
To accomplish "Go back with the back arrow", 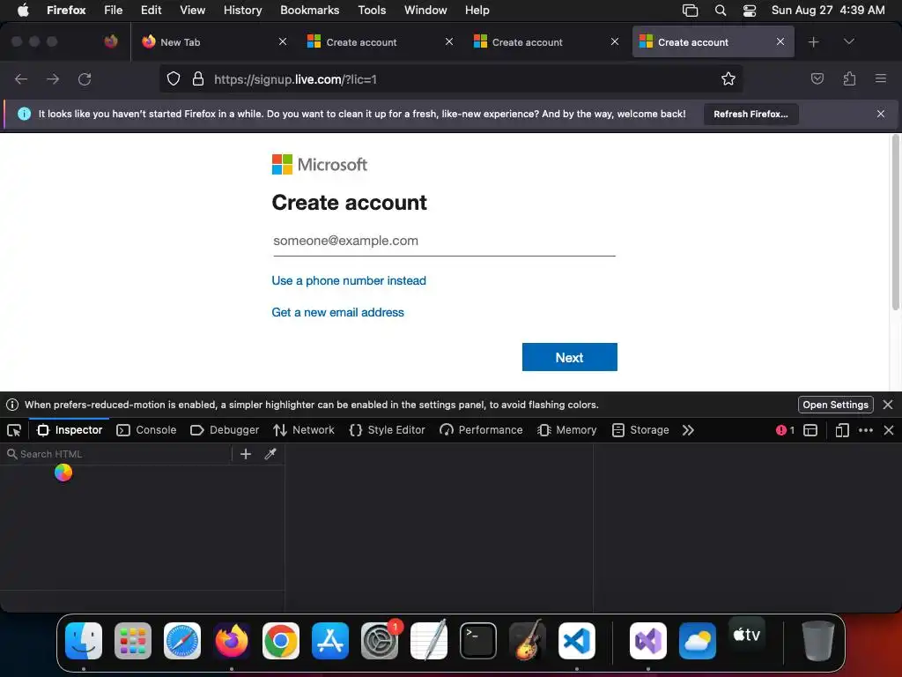I will (21, 78).
